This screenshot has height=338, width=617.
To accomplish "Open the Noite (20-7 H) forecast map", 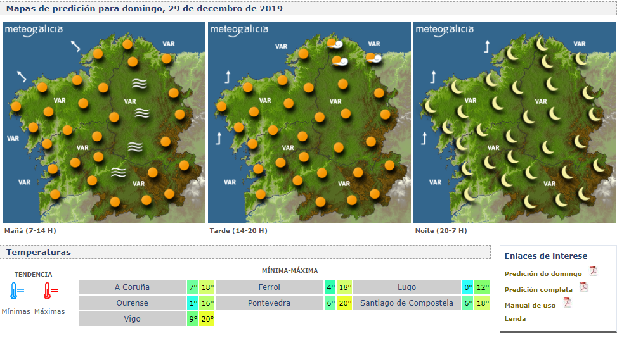I will point(515,122).
